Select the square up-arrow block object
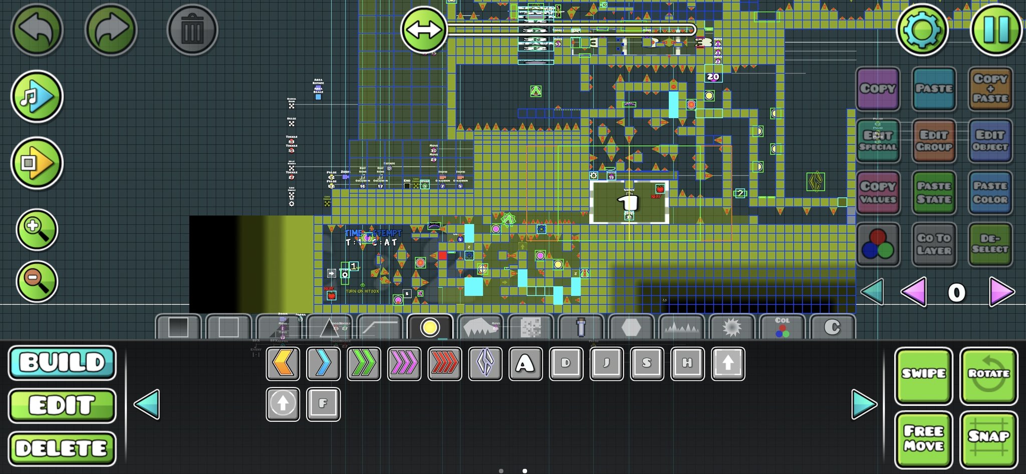 [x=728, y=363]
